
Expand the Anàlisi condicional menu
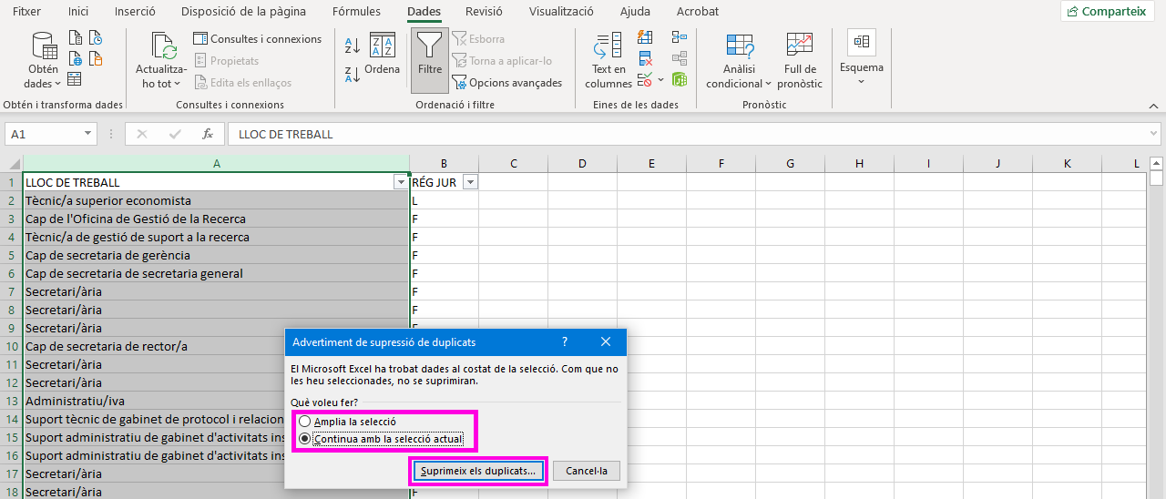click(x=739, y=76)
